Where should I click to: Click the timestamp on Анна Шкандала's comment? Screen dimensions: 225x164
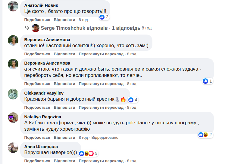pos(131,161)
